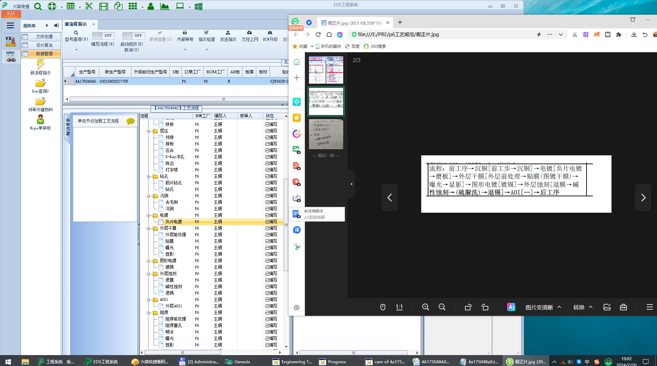Viewport: 657px width, 366px height.
Task: Click the AI button in viewer toolbar
Action: [x=511, y=307]
